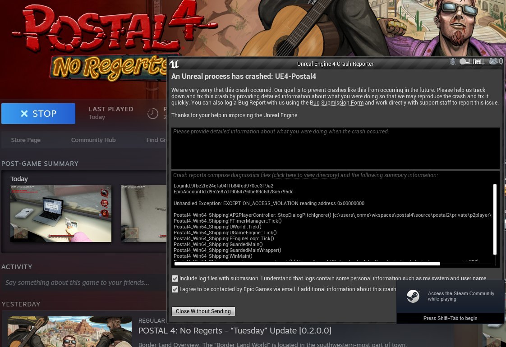Open the Bug Submission Form link
The width and height of the screenshot is (506, 347).
point(336,103)
